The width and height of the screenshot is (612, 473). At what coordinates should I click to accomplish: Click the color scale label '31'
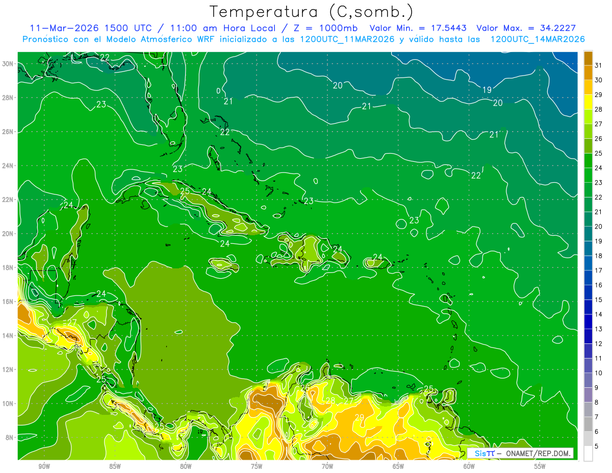(x=599, y=65)
